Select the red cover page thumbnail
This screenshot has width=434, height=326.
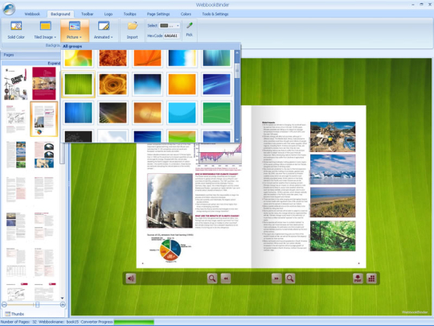(44, 83)
